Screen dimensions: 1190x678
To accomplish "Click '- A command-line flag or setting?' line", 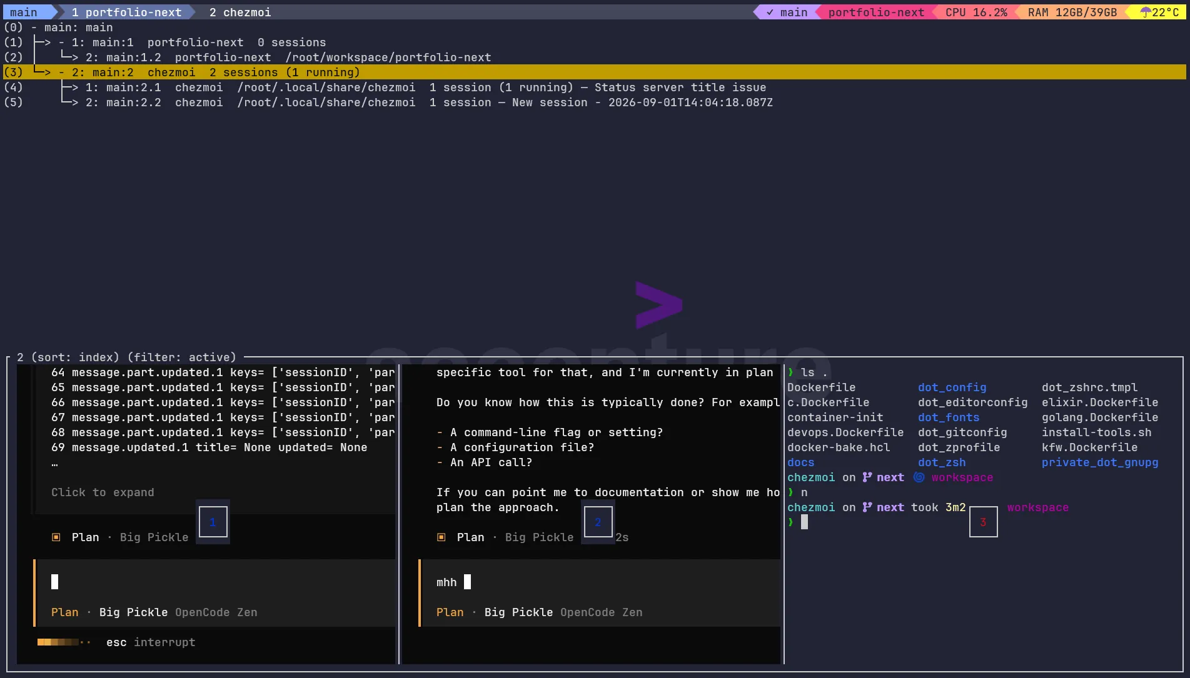I will 550,432.
